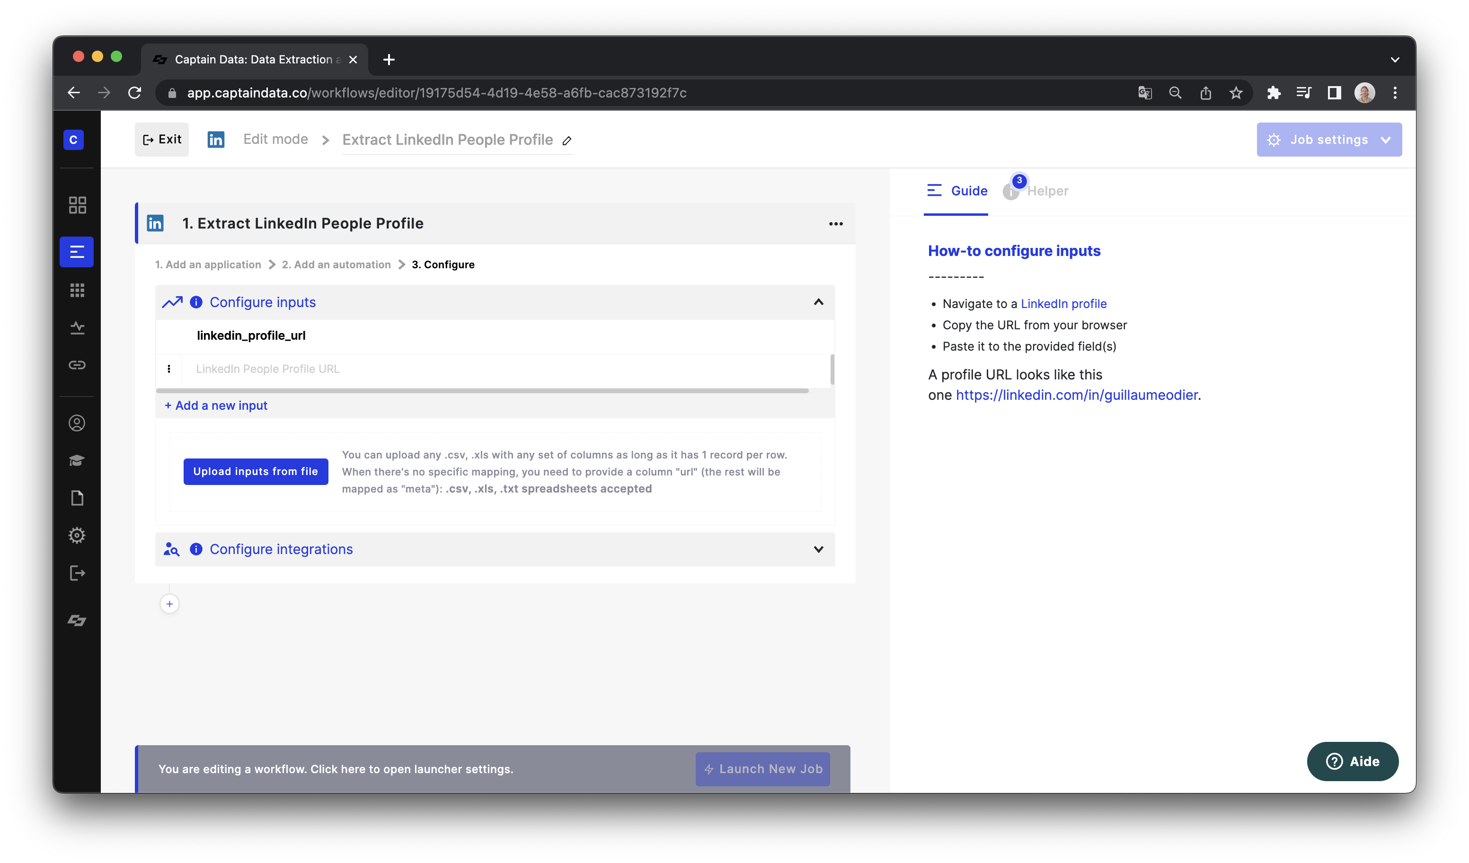Click the info icon beside Configure integrations
Image resolution: width=1469 pixels, height=863 pixels.
point(196,549)
